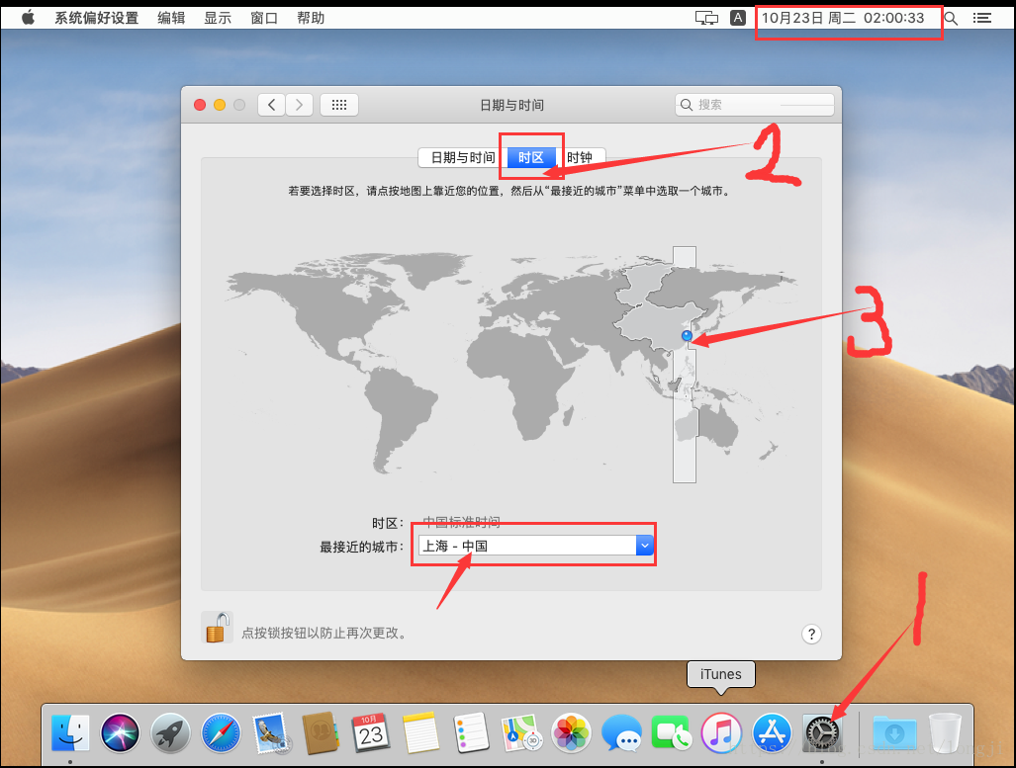Open Trash in Dock
This screenshot has height=768, width=1016.
click(x=945, y=733)
